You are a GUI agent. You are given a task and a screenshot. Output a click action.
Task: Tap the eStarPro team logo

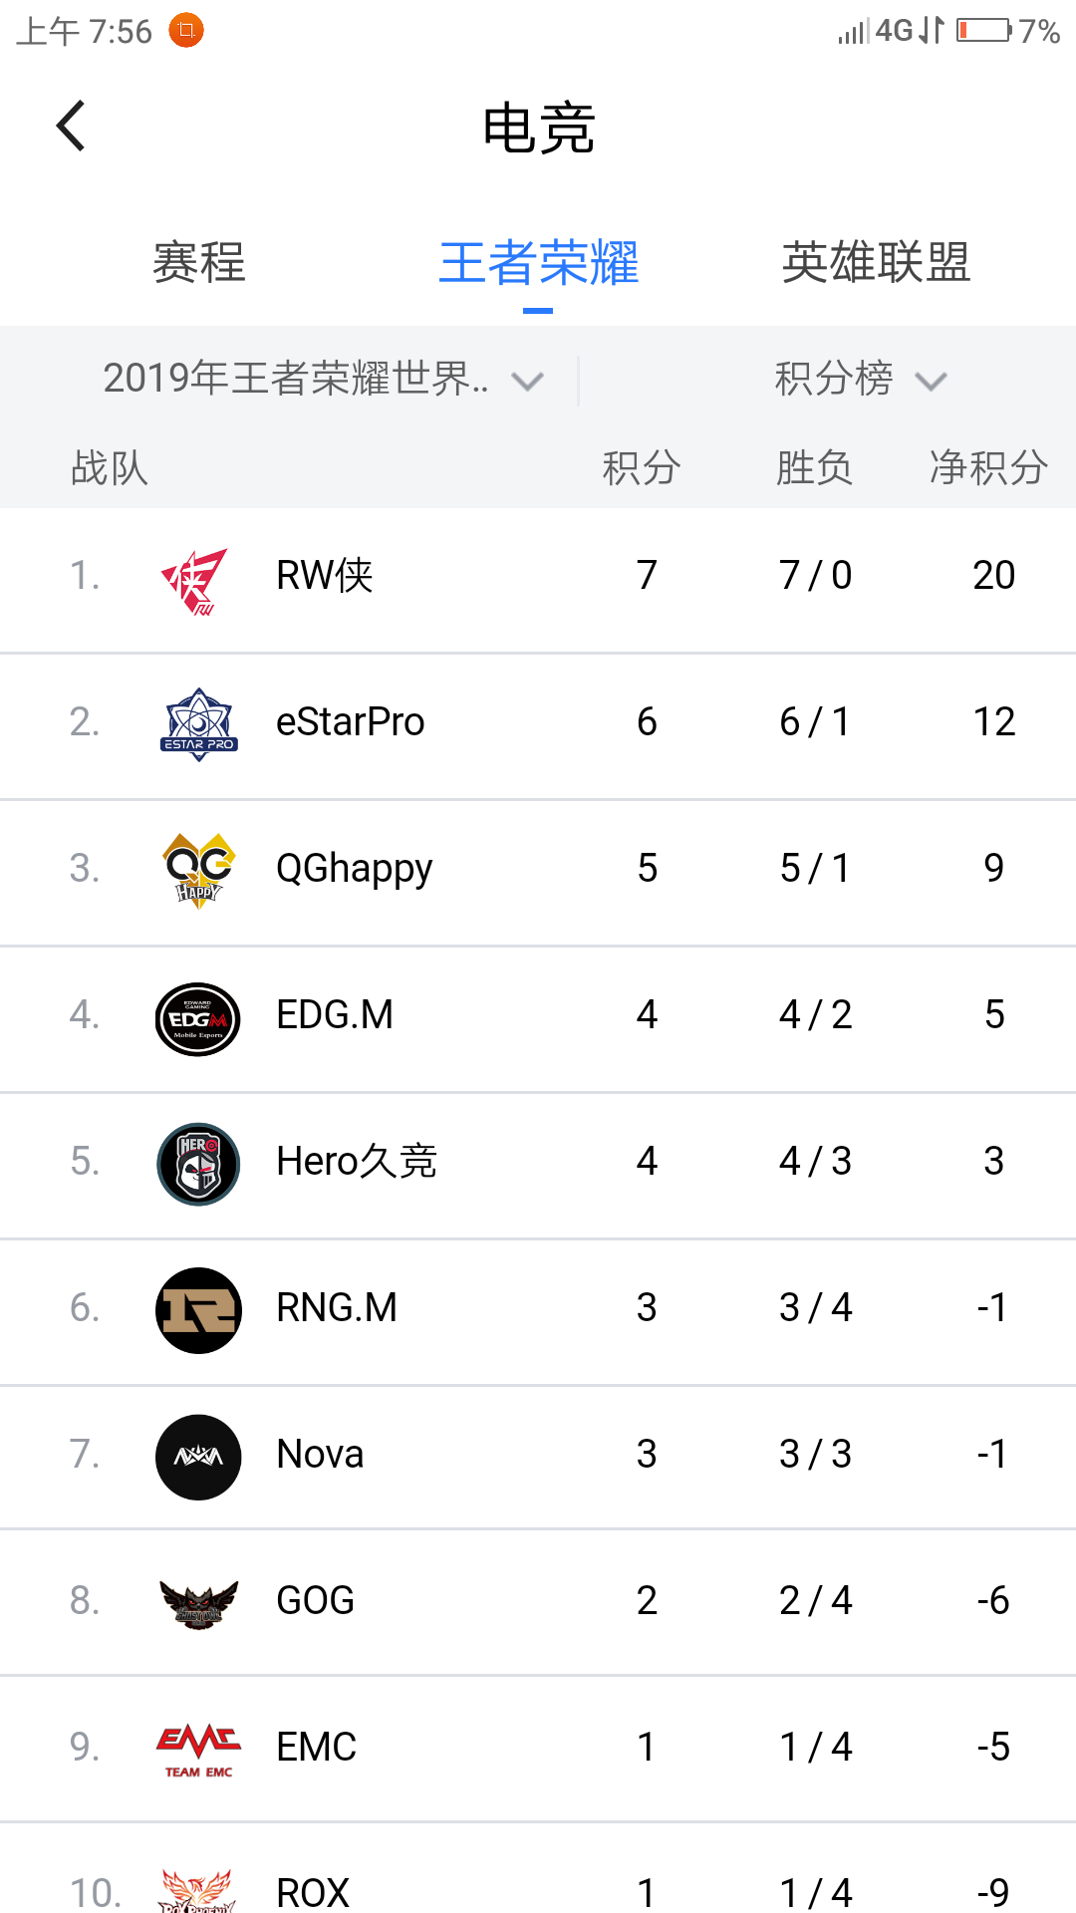click(198, 724)
